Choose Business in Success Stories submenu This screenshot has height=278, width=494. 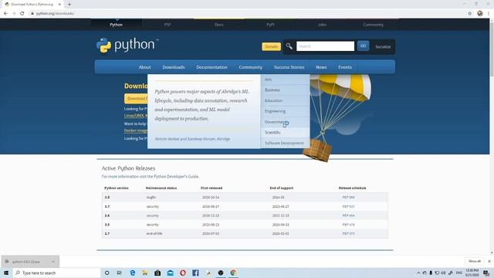(285, 90)
